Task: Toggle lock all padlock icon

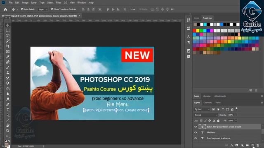Action: coord(218,120)
